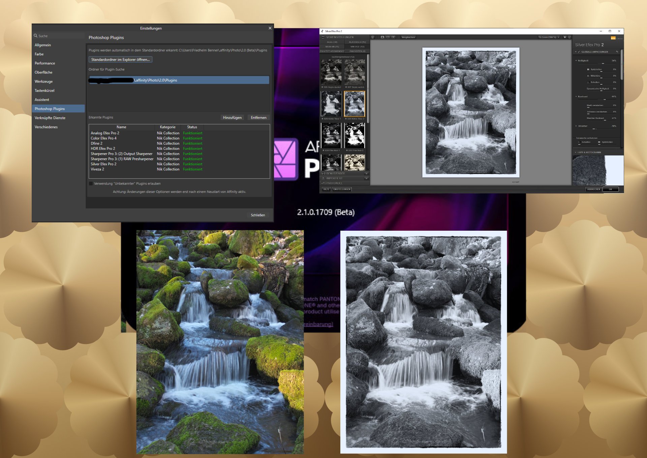Open the Tastenkürzel settings category
Image resolution: width=647 pixels, height=458 pixels.
click(59, 90)
